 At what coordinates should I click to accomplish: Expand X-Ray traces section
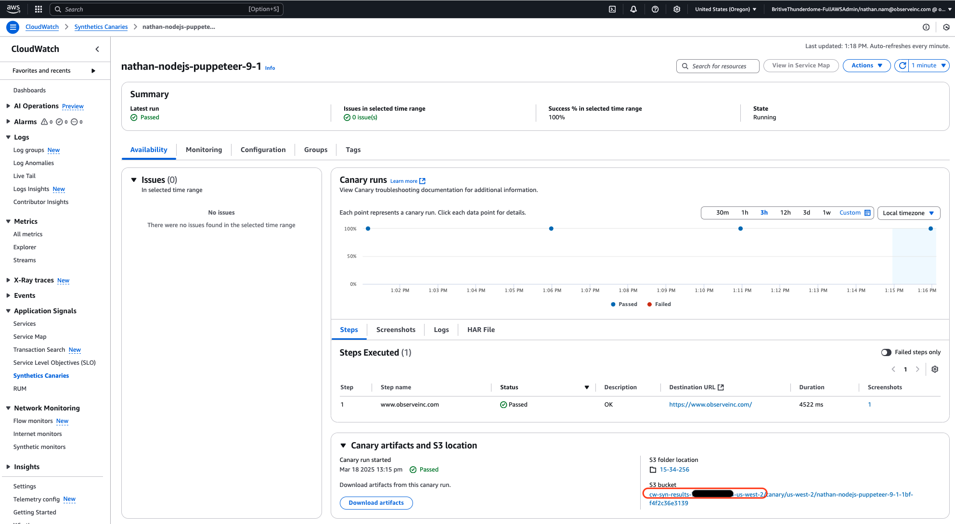coord(8,280)
